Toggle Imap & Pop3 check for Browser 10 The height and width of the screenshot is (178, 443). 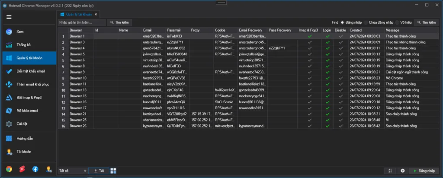point(310,78)
